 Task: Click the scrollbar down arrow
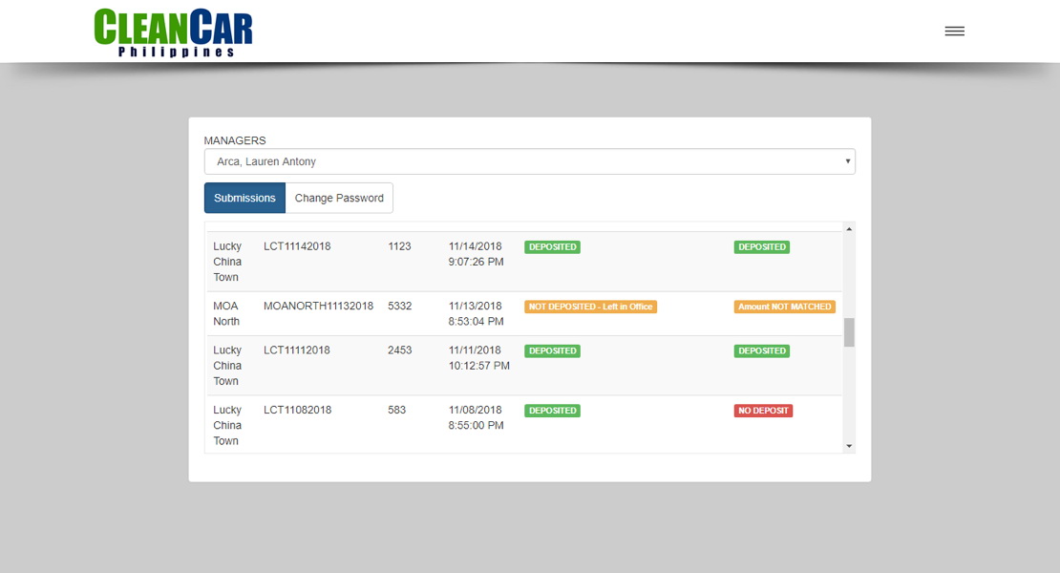[848, 445]
